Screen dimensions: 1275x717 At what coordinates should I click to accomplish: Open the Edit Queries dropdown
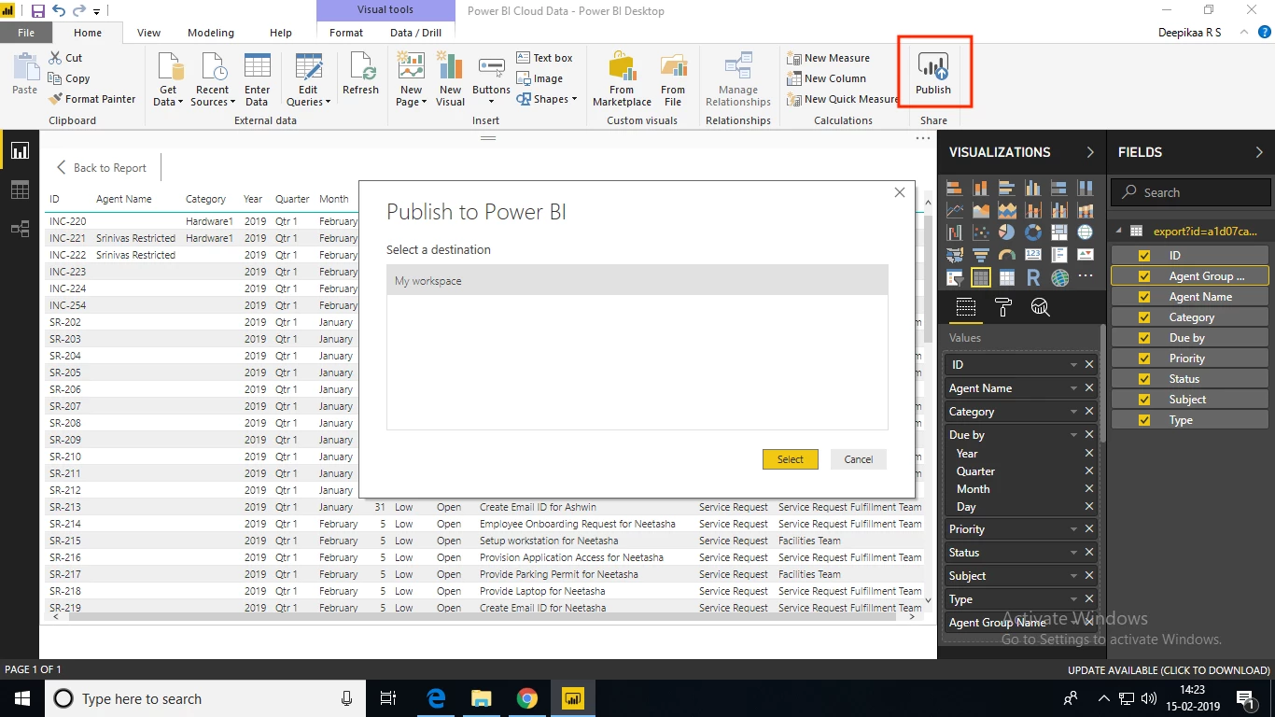tap(329, 103)
